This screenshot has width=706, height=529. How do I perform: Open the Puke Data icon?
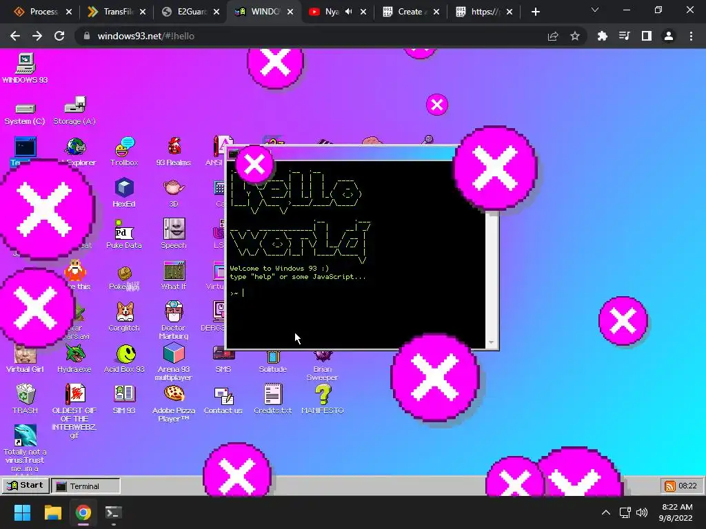click(124, 234)
